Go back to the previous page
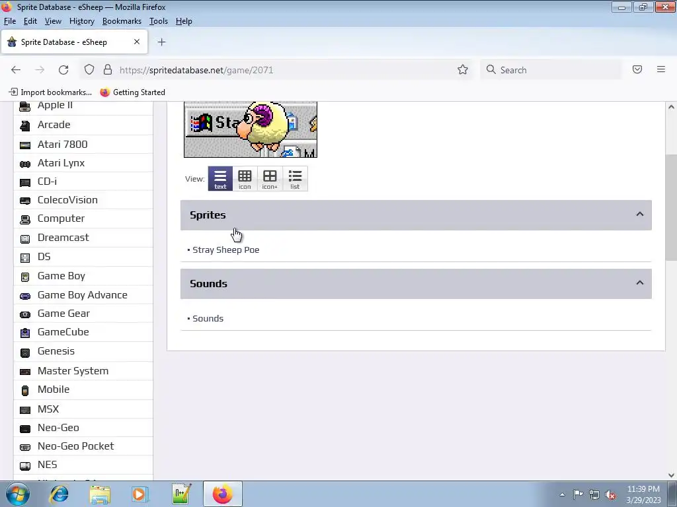The height and width of the screenshot is (507, 677). (x=16, y=70)
